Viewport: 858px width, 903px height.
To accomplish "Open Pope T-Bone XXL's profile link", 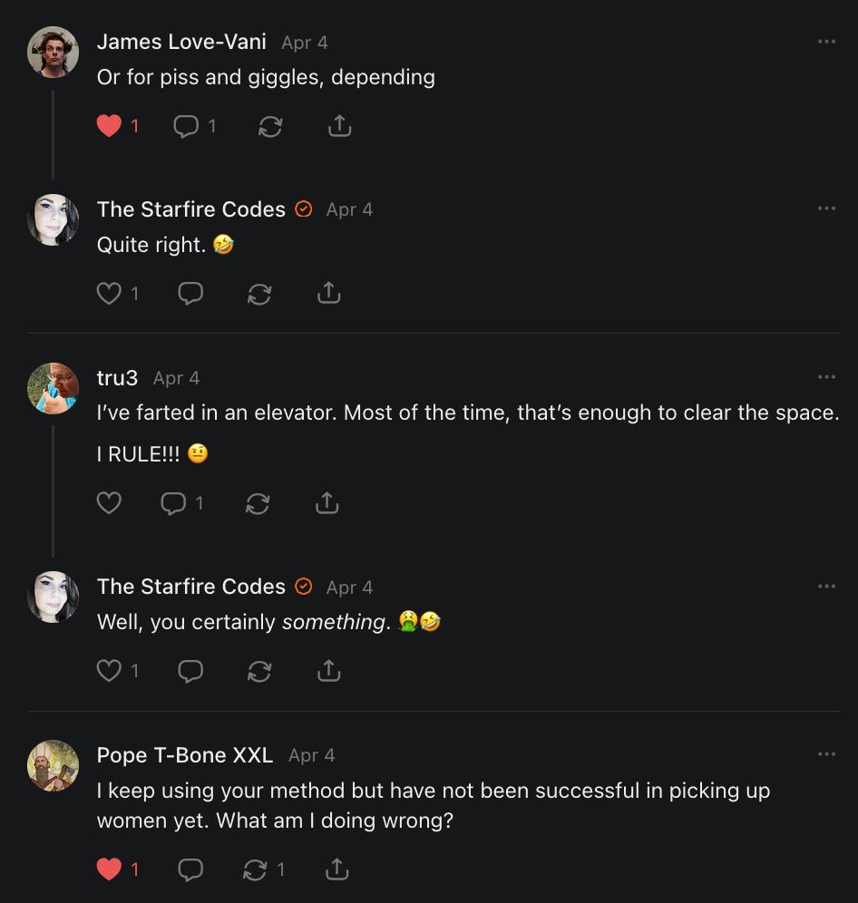I will 185,755.
